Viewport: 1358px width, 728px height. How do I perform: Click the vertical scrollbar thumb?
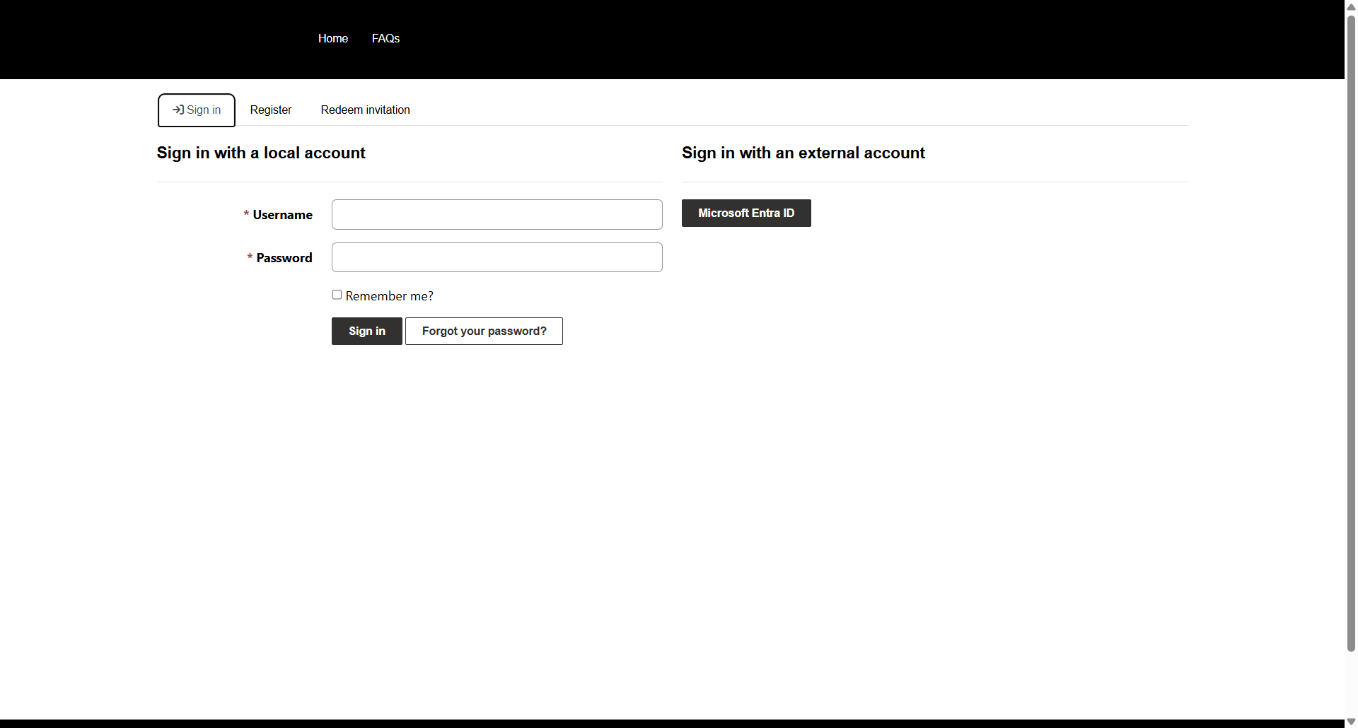coord(1351,332)
